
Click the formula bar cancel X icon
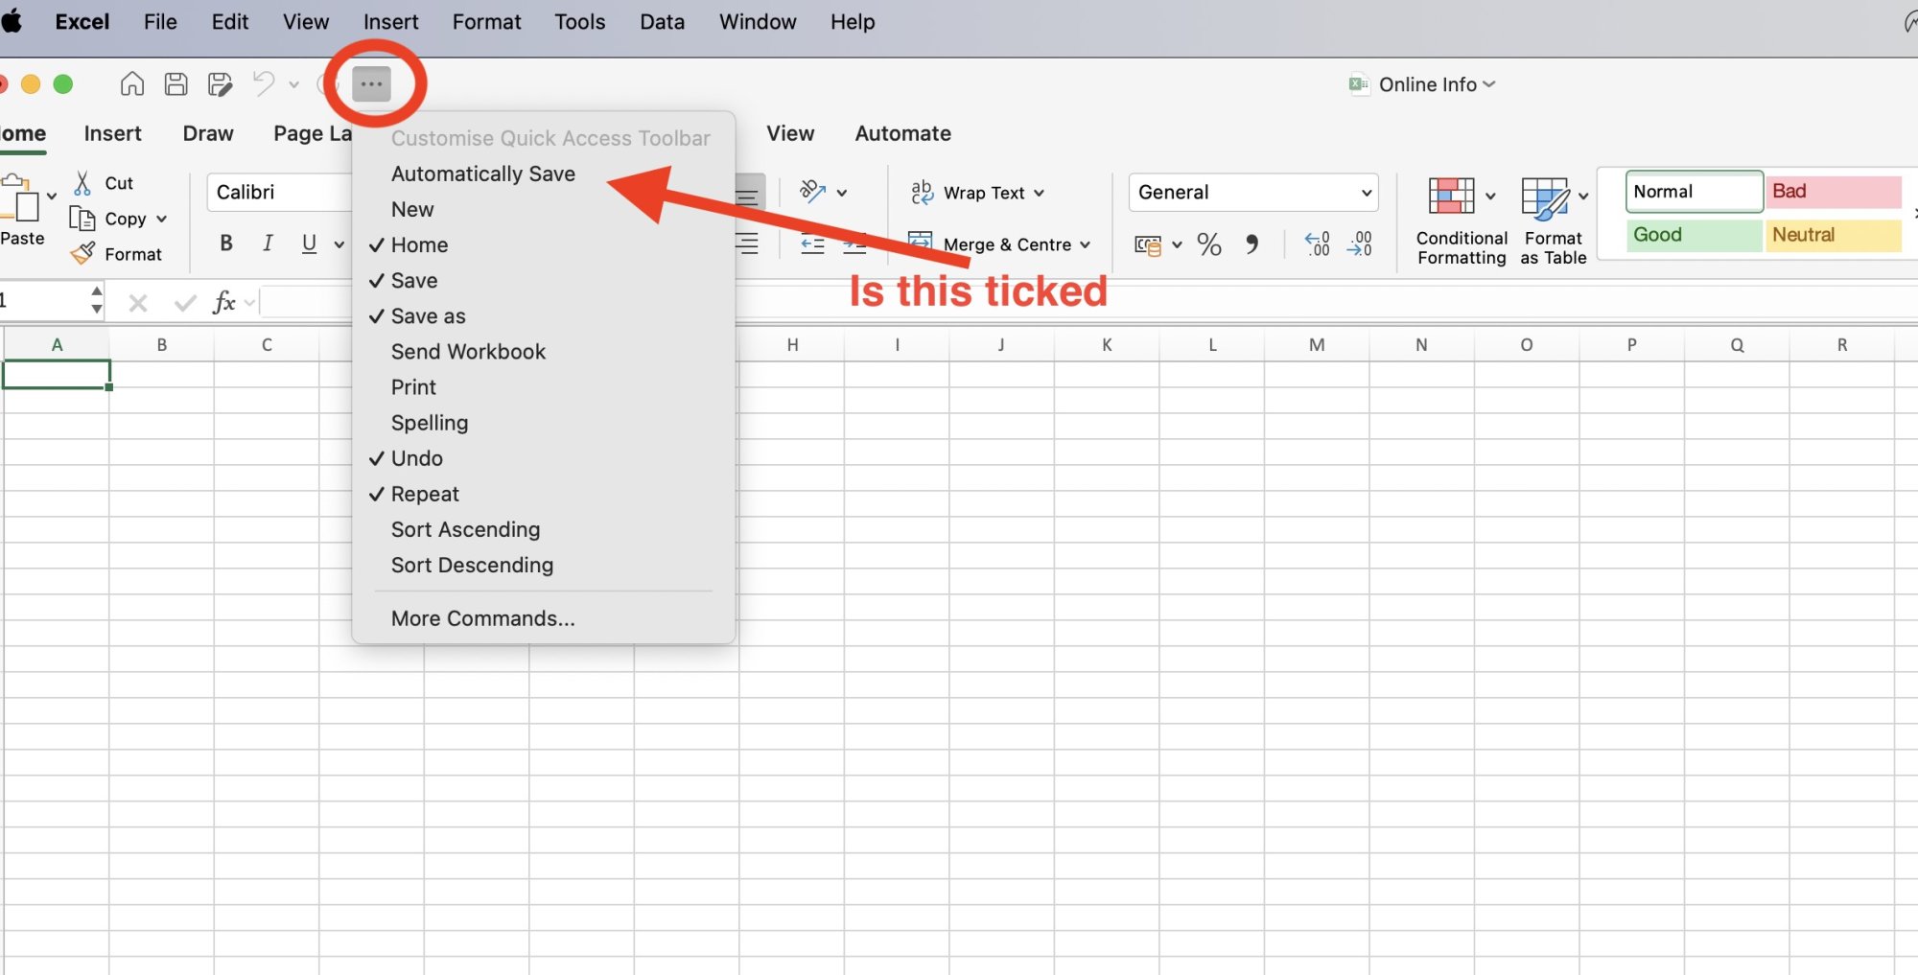(138, 303)
